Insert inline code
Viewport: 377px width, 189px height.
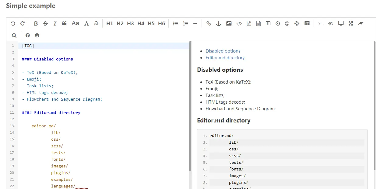tap(239, 23)
